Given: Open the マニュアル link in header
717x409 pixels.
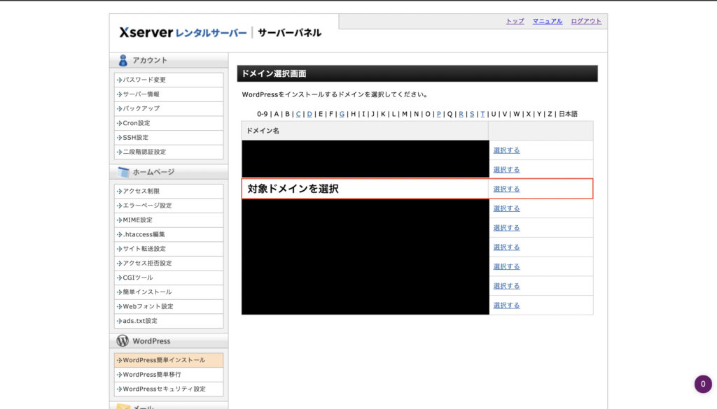Looking at the screenshot, I should [x=548, y=21].
